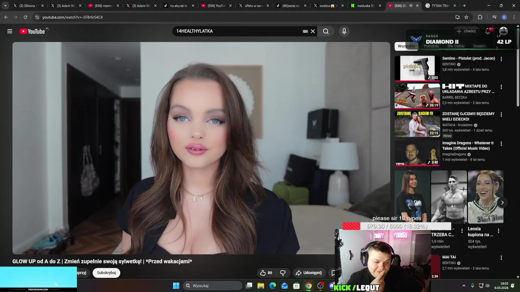The width and height of the screenshot is (520, 292).
Task: Open Chrome extensions puzzle icon
Action: pos(480,17)
